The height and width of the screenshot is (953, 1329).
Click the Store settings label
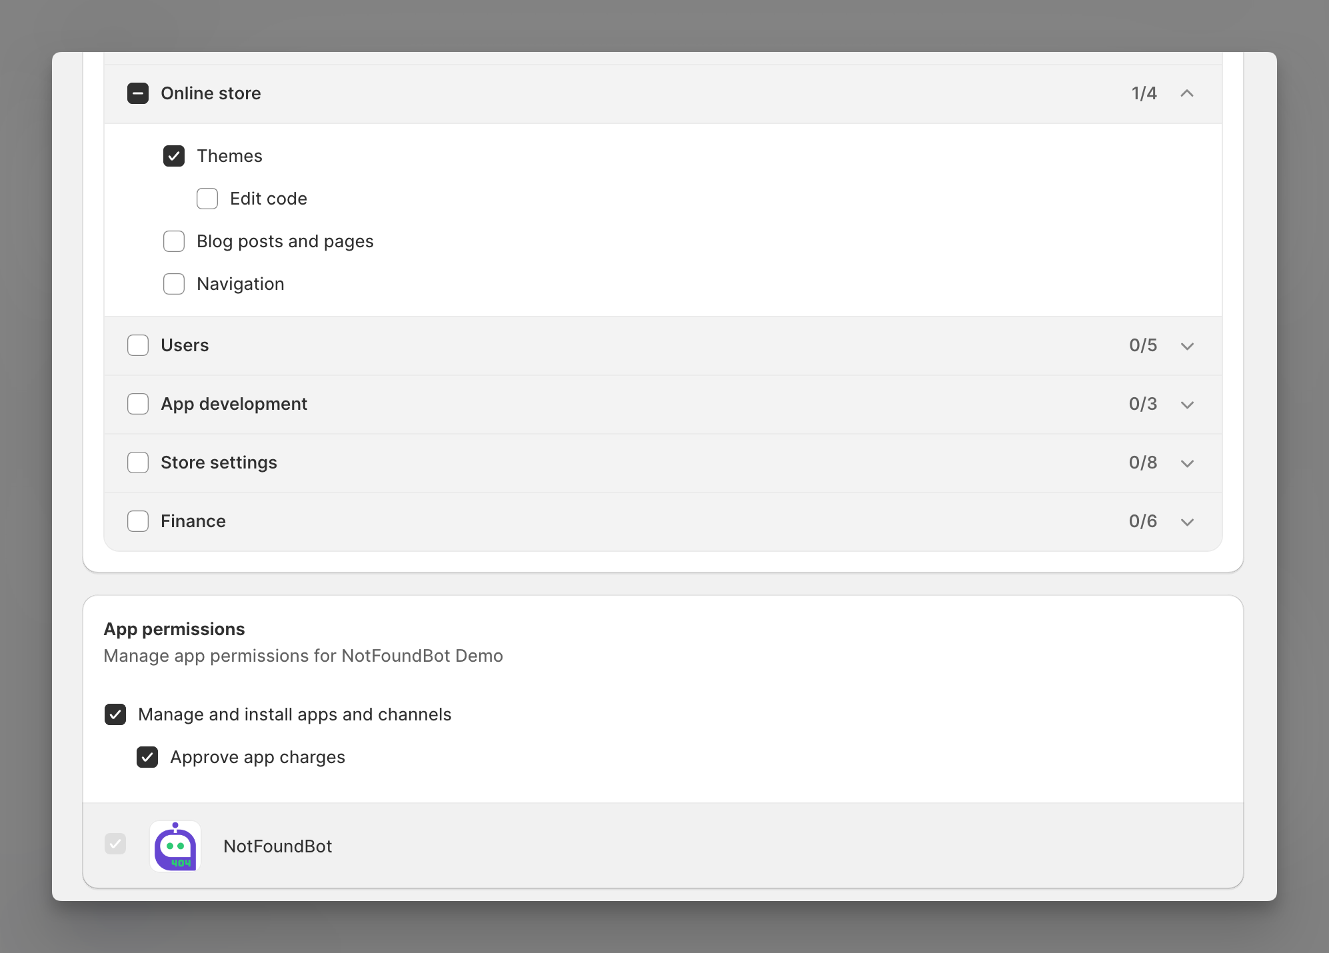pos(219,463)
